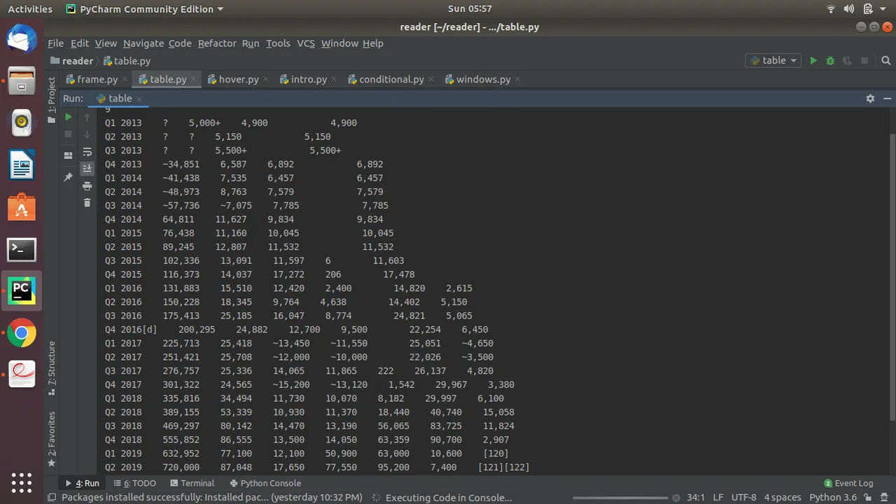896x504 pixels.
Task: Hide the Run tool window via minimize dash
Action: [888, 99]
